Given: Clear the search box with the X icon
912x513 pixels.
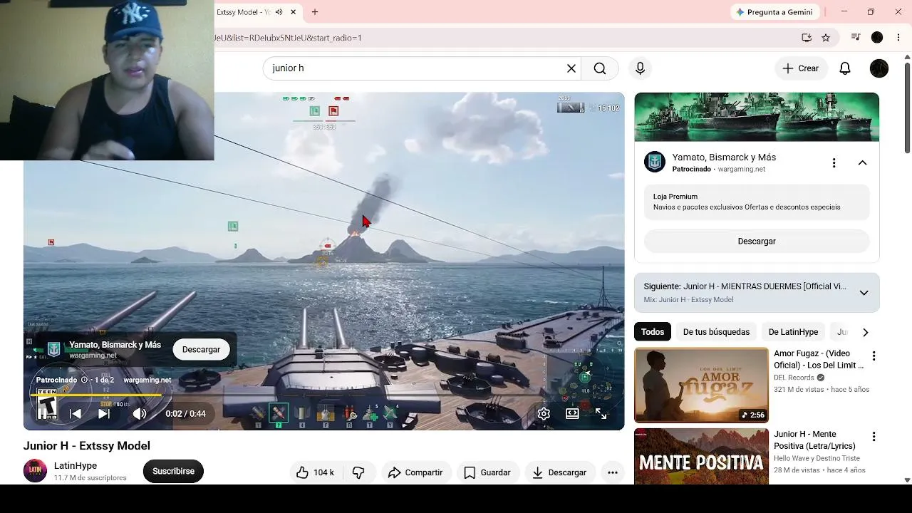Looking at the screenshot, I should 571,68.
